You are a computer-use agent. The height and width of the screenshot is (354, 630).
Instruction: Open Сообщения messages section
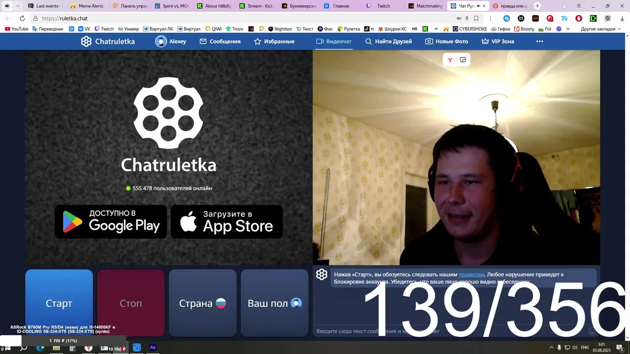(220, 41)
